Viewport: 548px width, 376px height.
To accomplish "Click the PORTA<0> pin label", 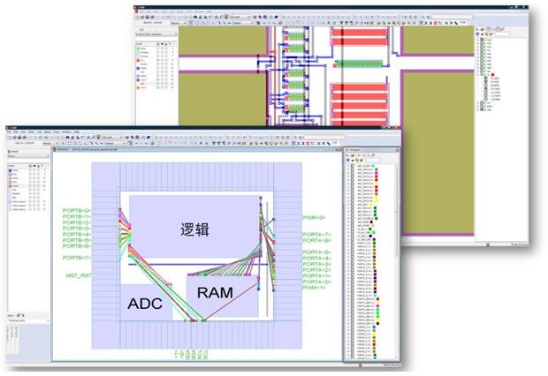I will [x=316, y=282].
